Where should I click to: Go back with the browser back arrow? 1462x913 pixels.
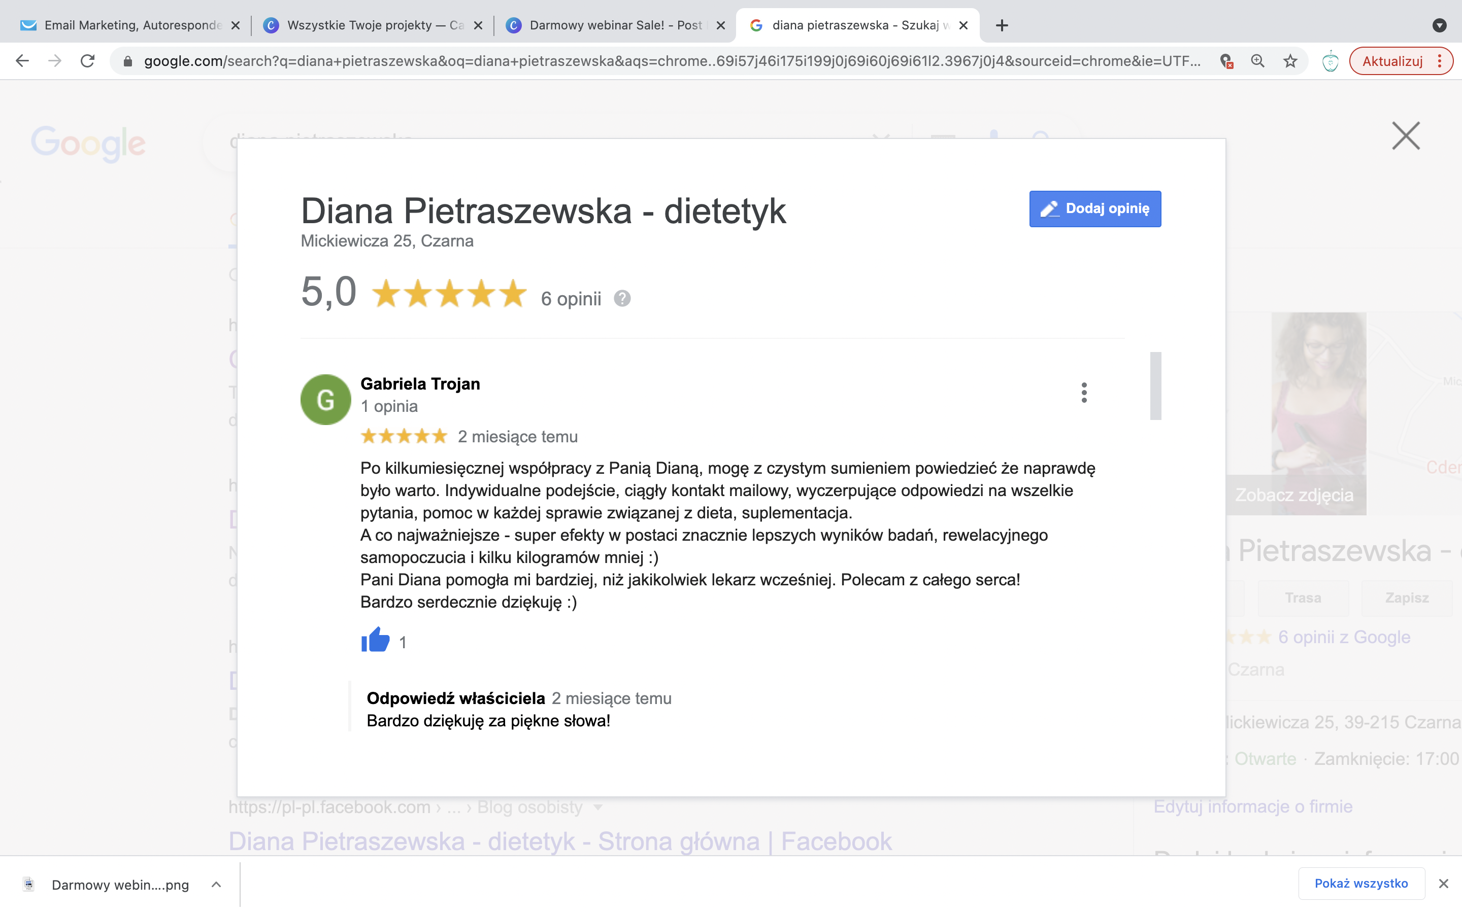coord(22,61)
